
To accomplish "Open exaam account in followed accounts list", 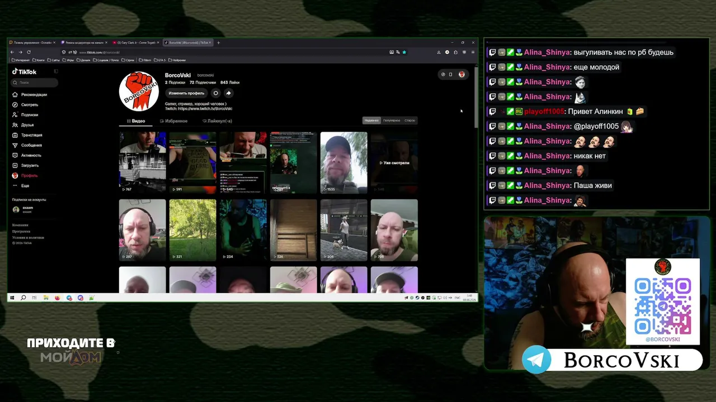I will pos(23,209).
